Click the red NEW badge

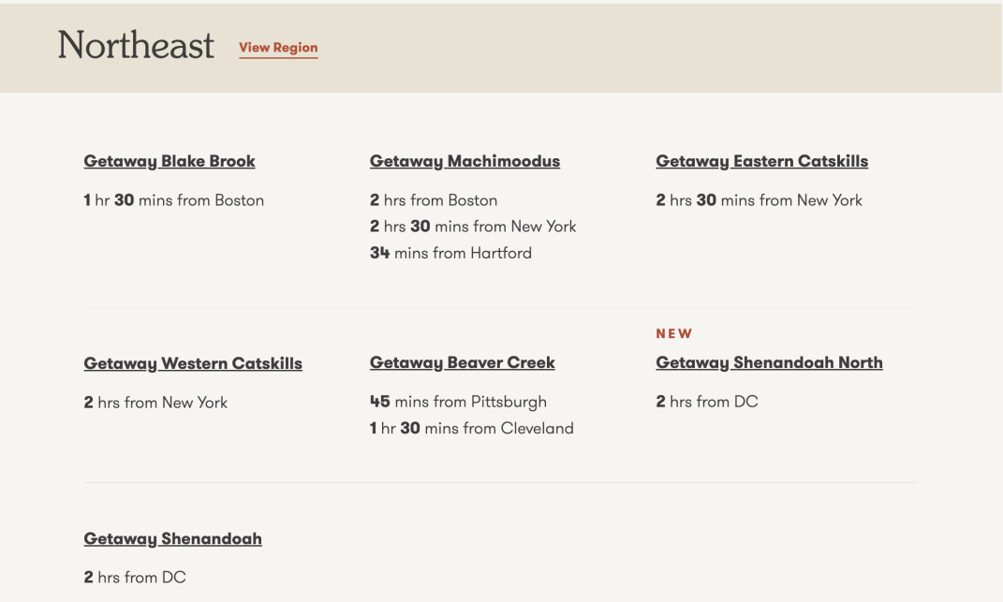tap(674, 333)
